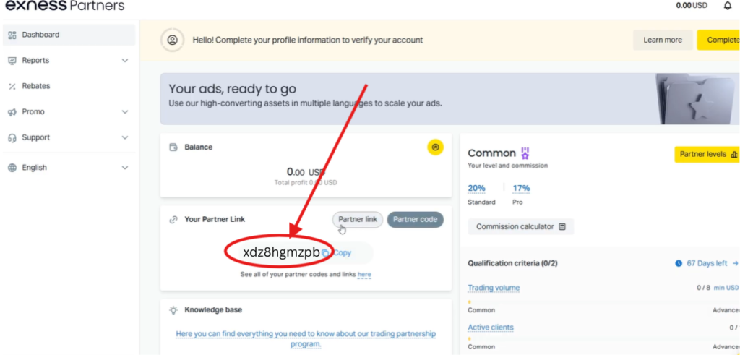Select the Partner link tab
Viewport: 740px width, 355px height.
[358, 220]
